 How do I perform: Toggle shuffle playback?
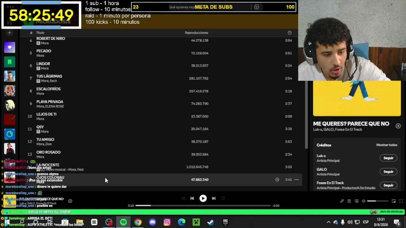pos(183,198)
